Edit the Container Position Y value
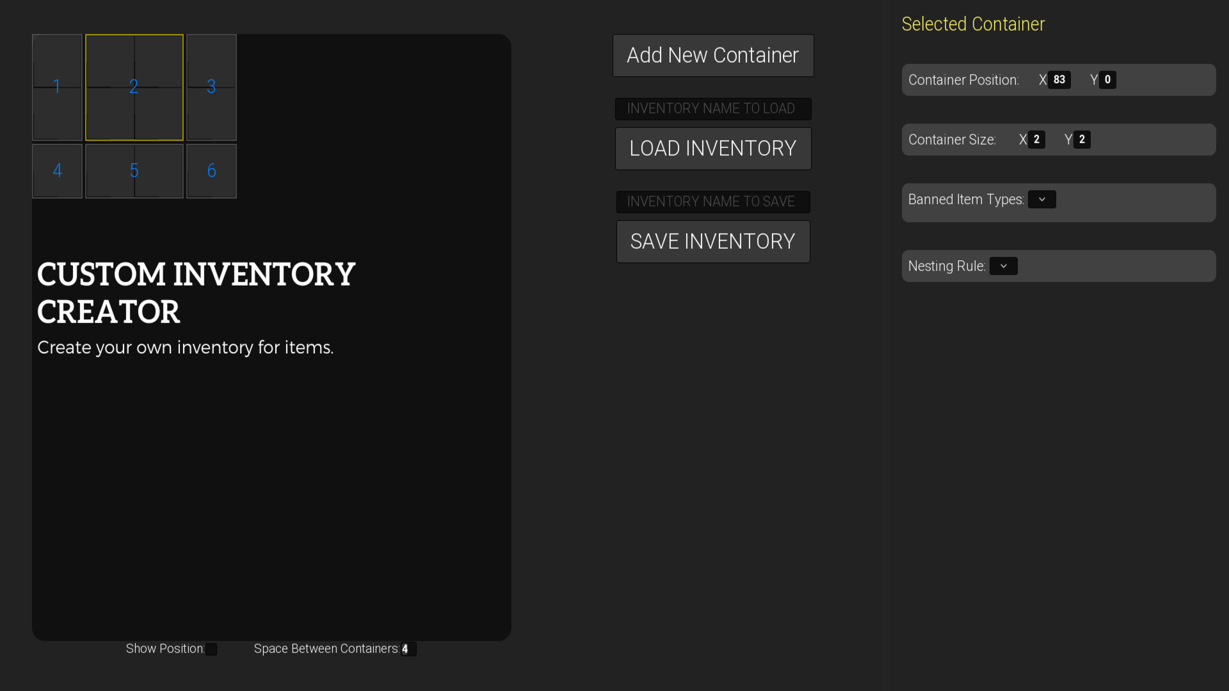 [x=1108, y=79]
